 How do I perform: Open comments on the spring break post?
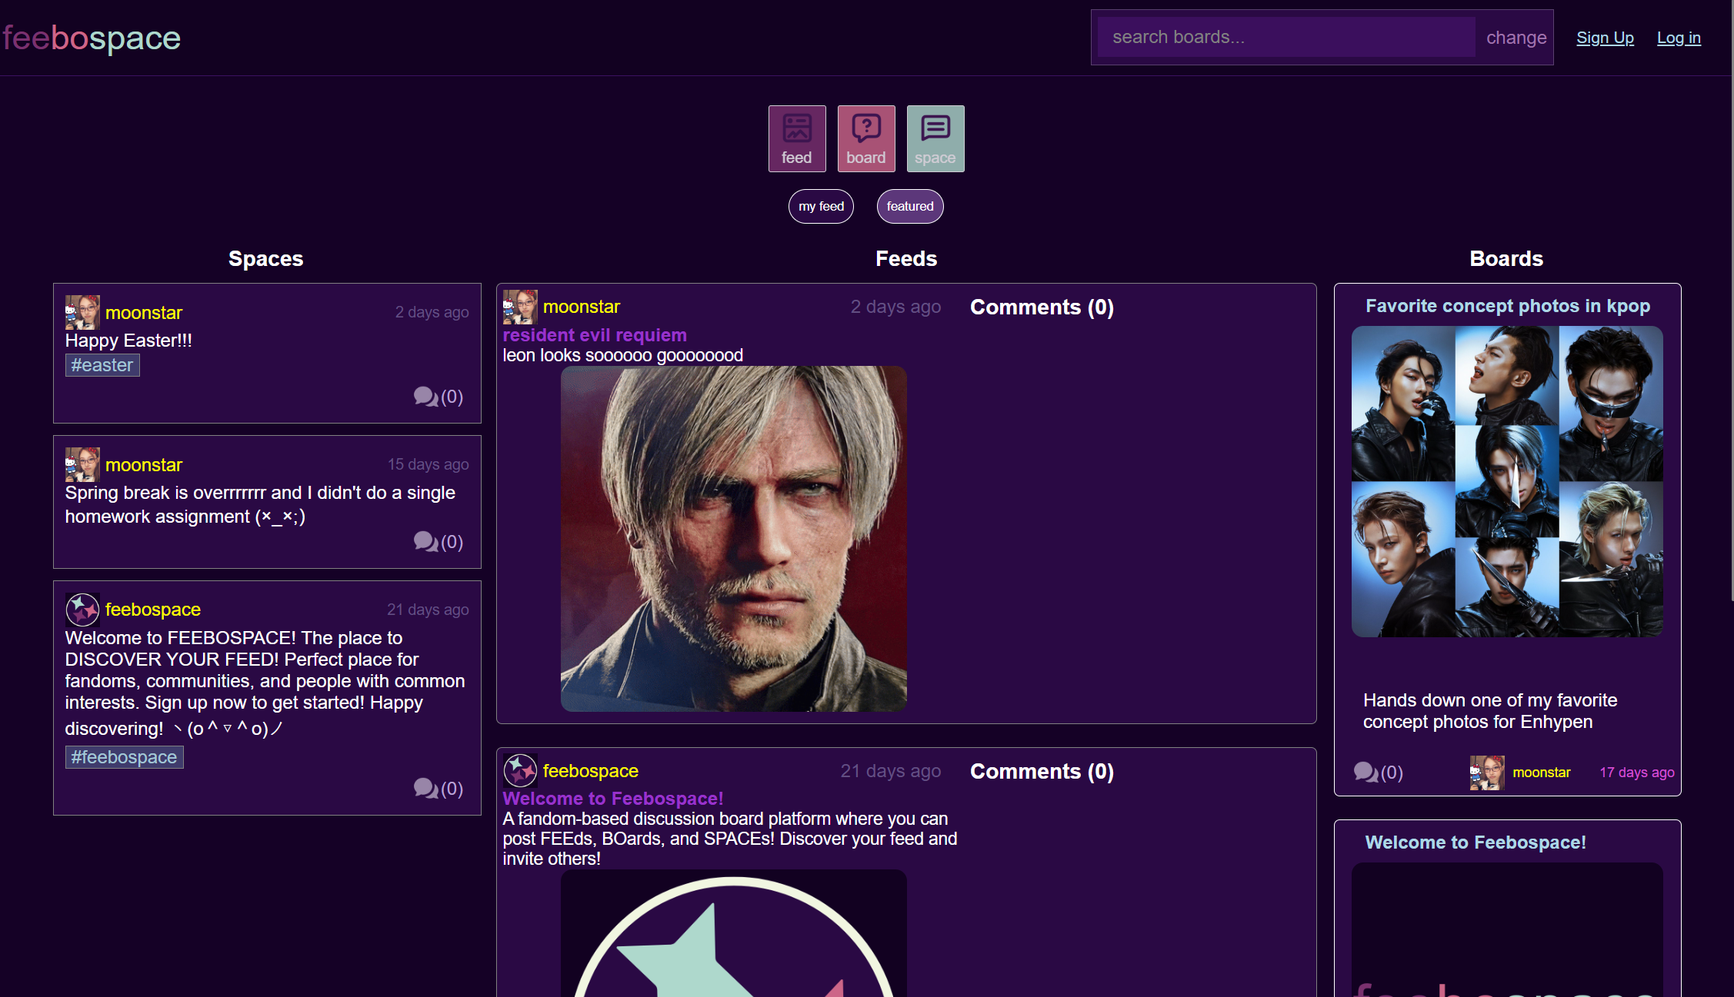(x=439, y=542)
